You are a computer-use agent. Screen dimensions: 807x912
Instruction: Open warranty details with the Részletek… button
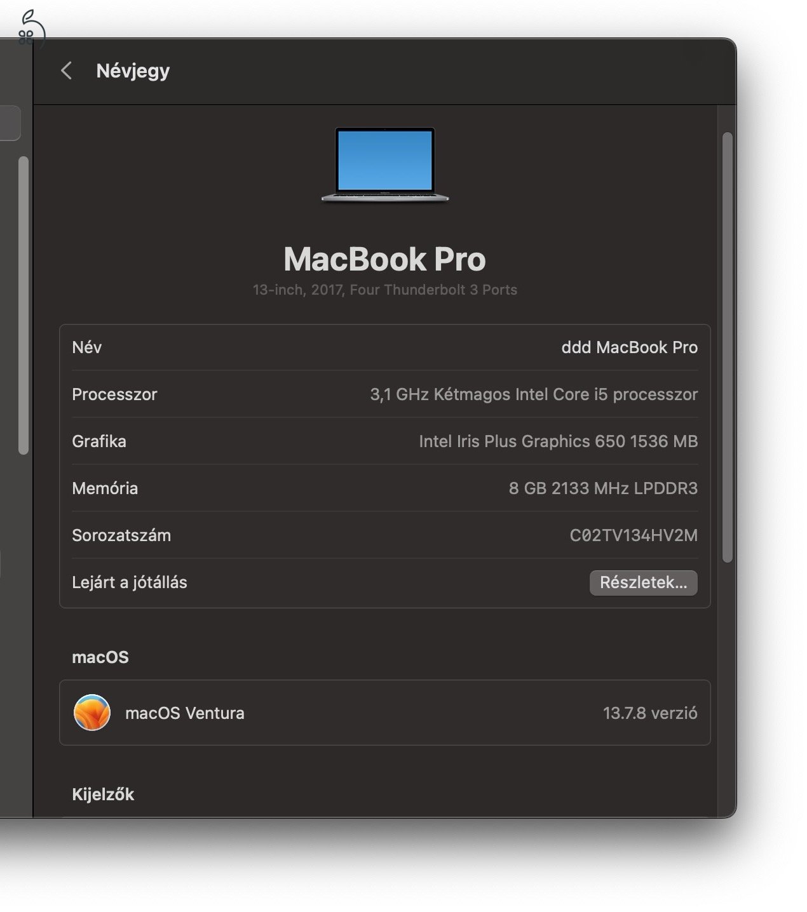coord(643,582)
